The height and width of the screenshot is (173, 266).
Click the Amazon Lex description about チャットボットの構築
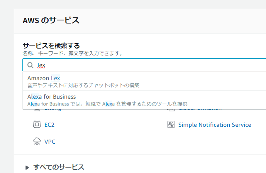tap(83, 85)
